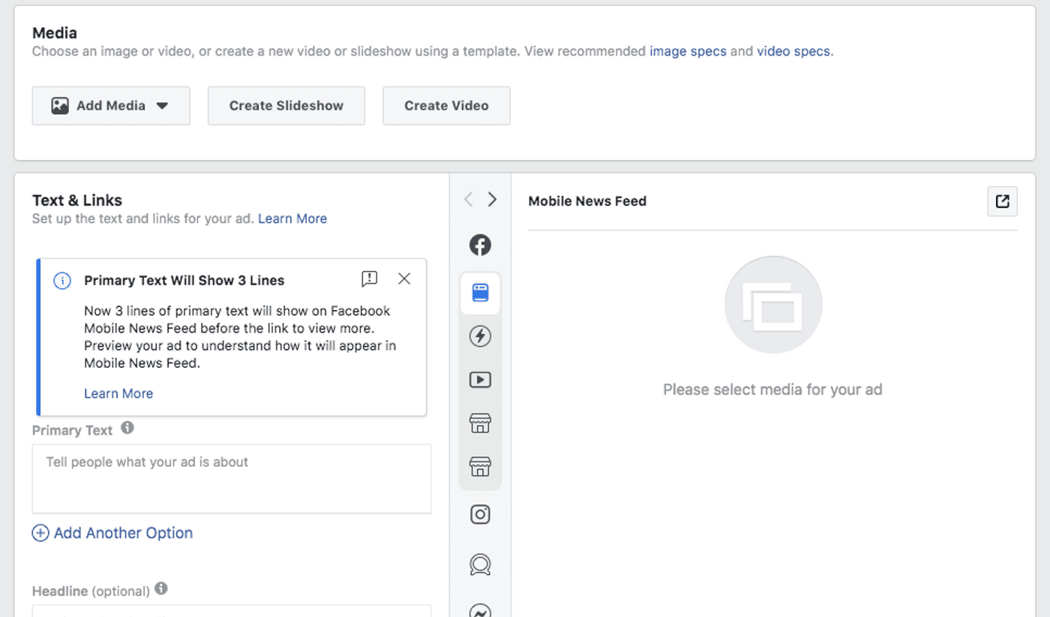Click Learn More inside the blue notice

[118, 393]
